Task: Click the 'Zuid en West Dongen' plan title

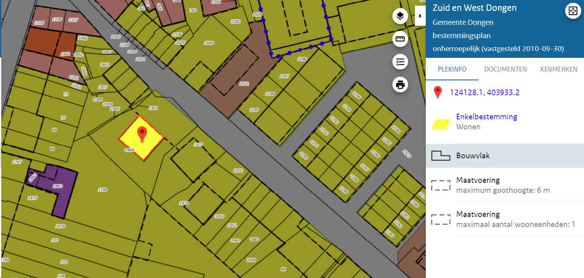Action: point(475,8)
